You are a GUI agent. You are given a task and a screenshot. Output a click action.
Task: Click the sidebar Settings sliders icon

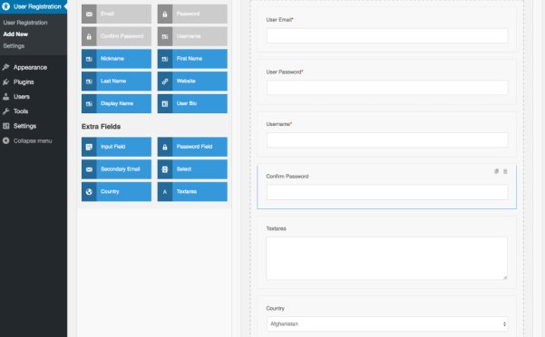point(5,126)
